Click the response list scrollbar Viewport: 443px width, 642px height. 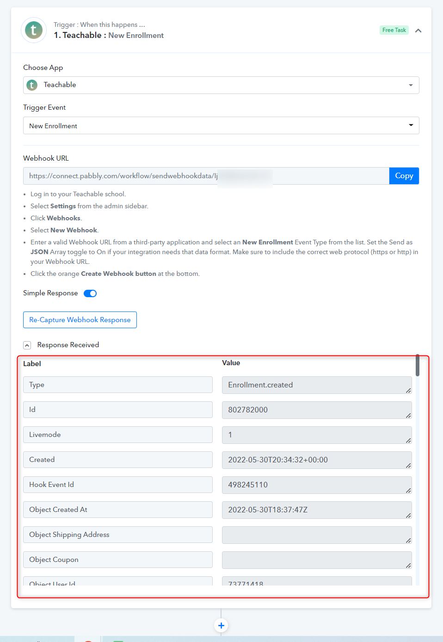[418, 366]
